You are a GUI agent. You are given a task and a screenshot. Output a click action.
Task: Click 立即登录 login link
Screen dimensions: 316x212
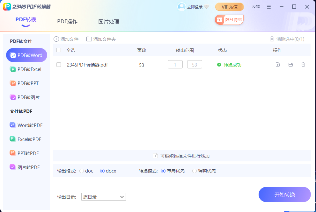(x=195, y=7)
